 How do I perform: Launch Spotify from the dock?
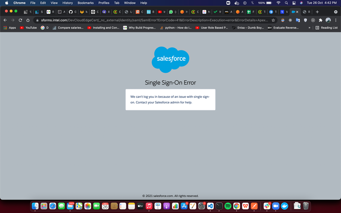[228, 206]
